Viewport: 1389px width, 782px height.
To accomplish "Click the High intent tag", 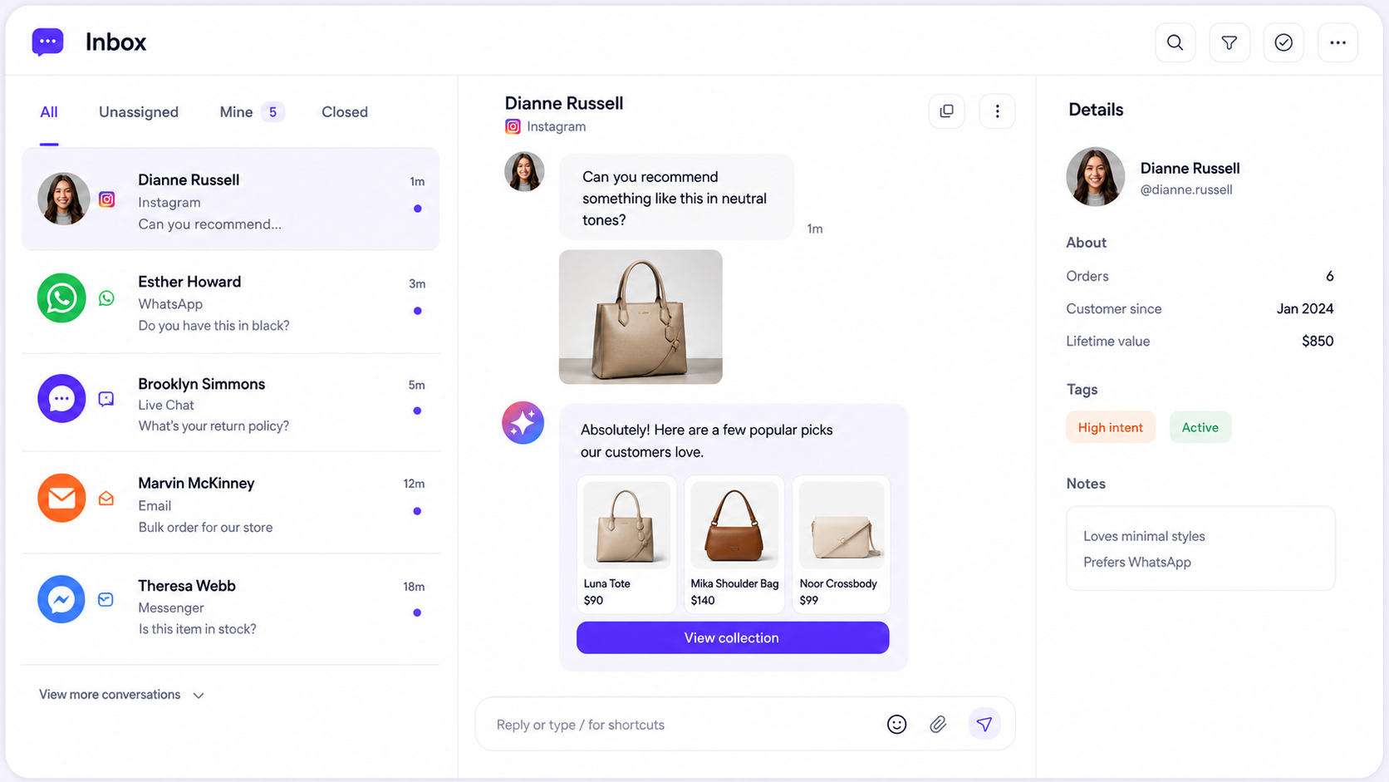I will [1111, 427].
